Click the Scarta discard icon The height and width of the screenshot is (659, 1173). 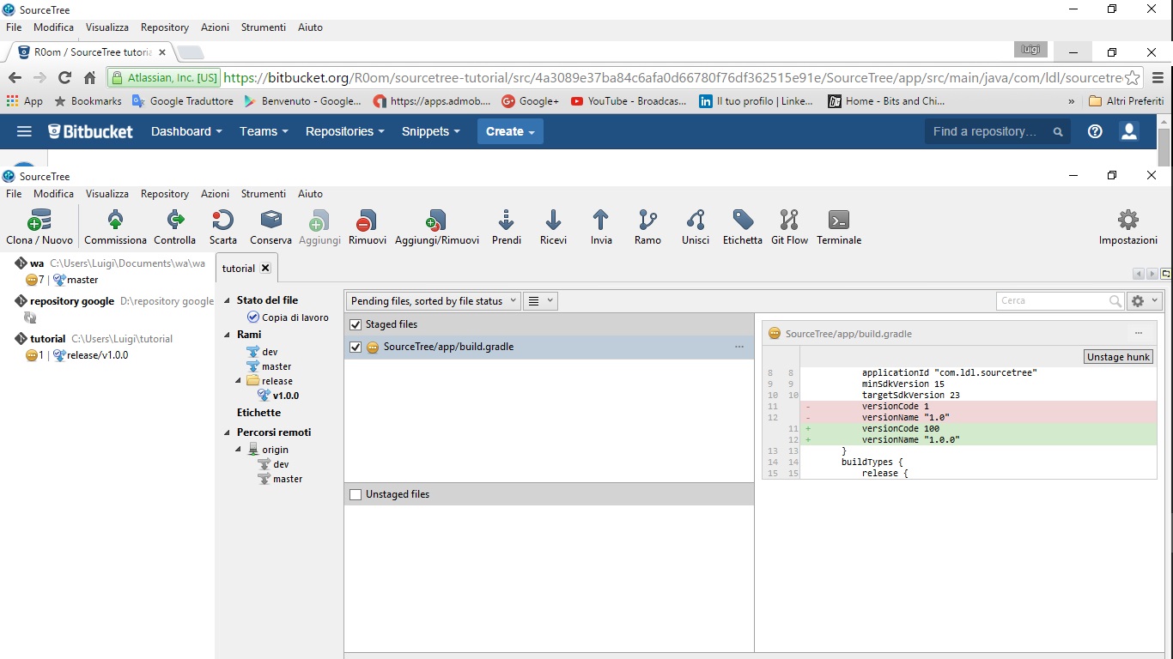(222, 221)
